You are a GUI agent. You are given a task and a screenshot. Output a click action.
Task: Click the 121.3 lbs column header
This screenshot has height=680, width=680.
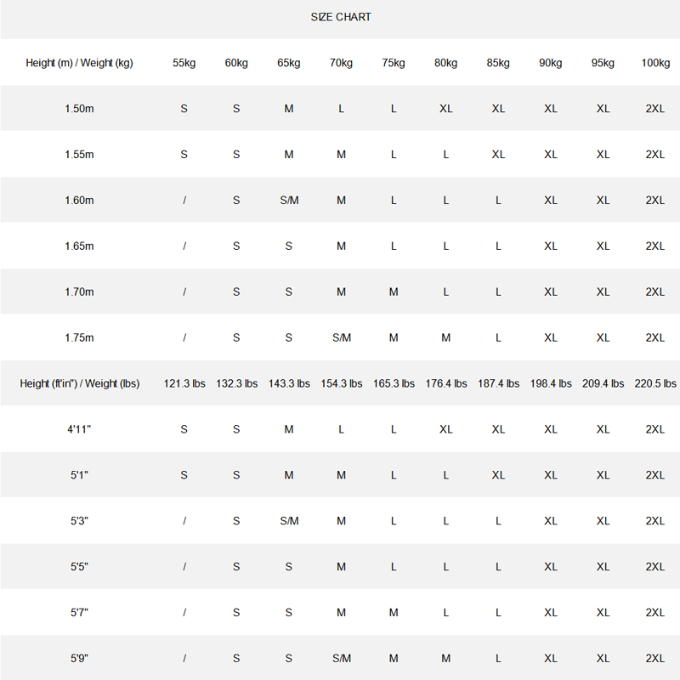184,383
